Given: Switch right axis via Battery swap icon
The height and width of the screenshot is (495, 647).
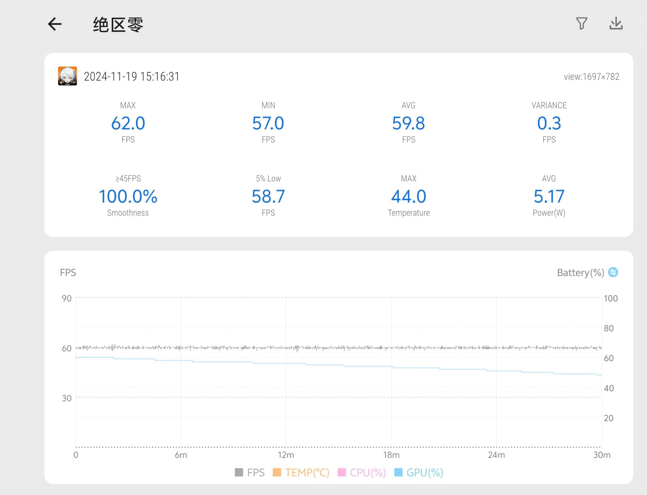Looking at the screenshot, I should click(613, 272).
